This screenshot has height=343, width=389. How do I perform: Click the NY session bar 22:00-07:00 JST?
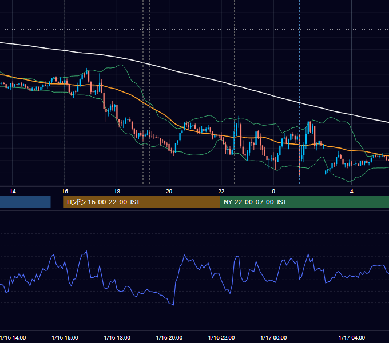pyautogui.click(x=304, y=202)
